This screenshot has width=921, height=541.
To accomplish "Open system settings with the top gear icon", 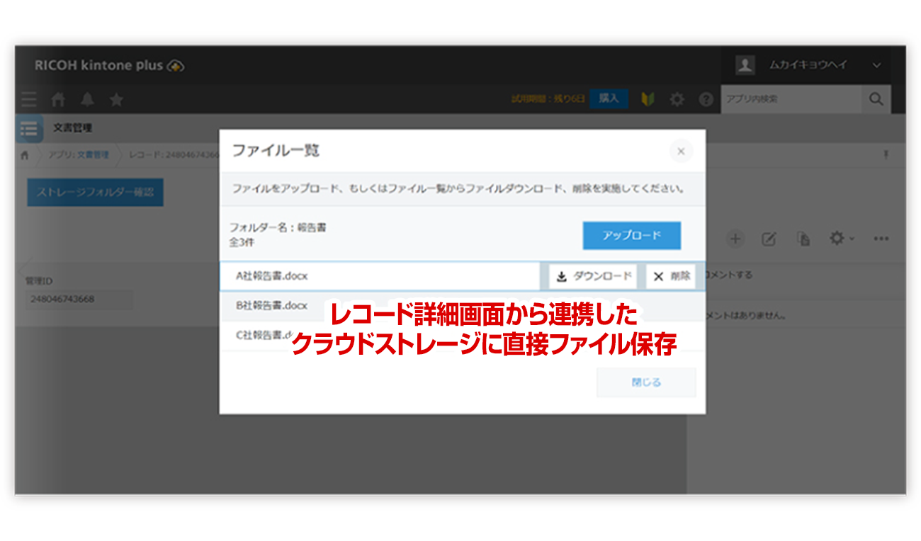I will click(x=677, y=99).
